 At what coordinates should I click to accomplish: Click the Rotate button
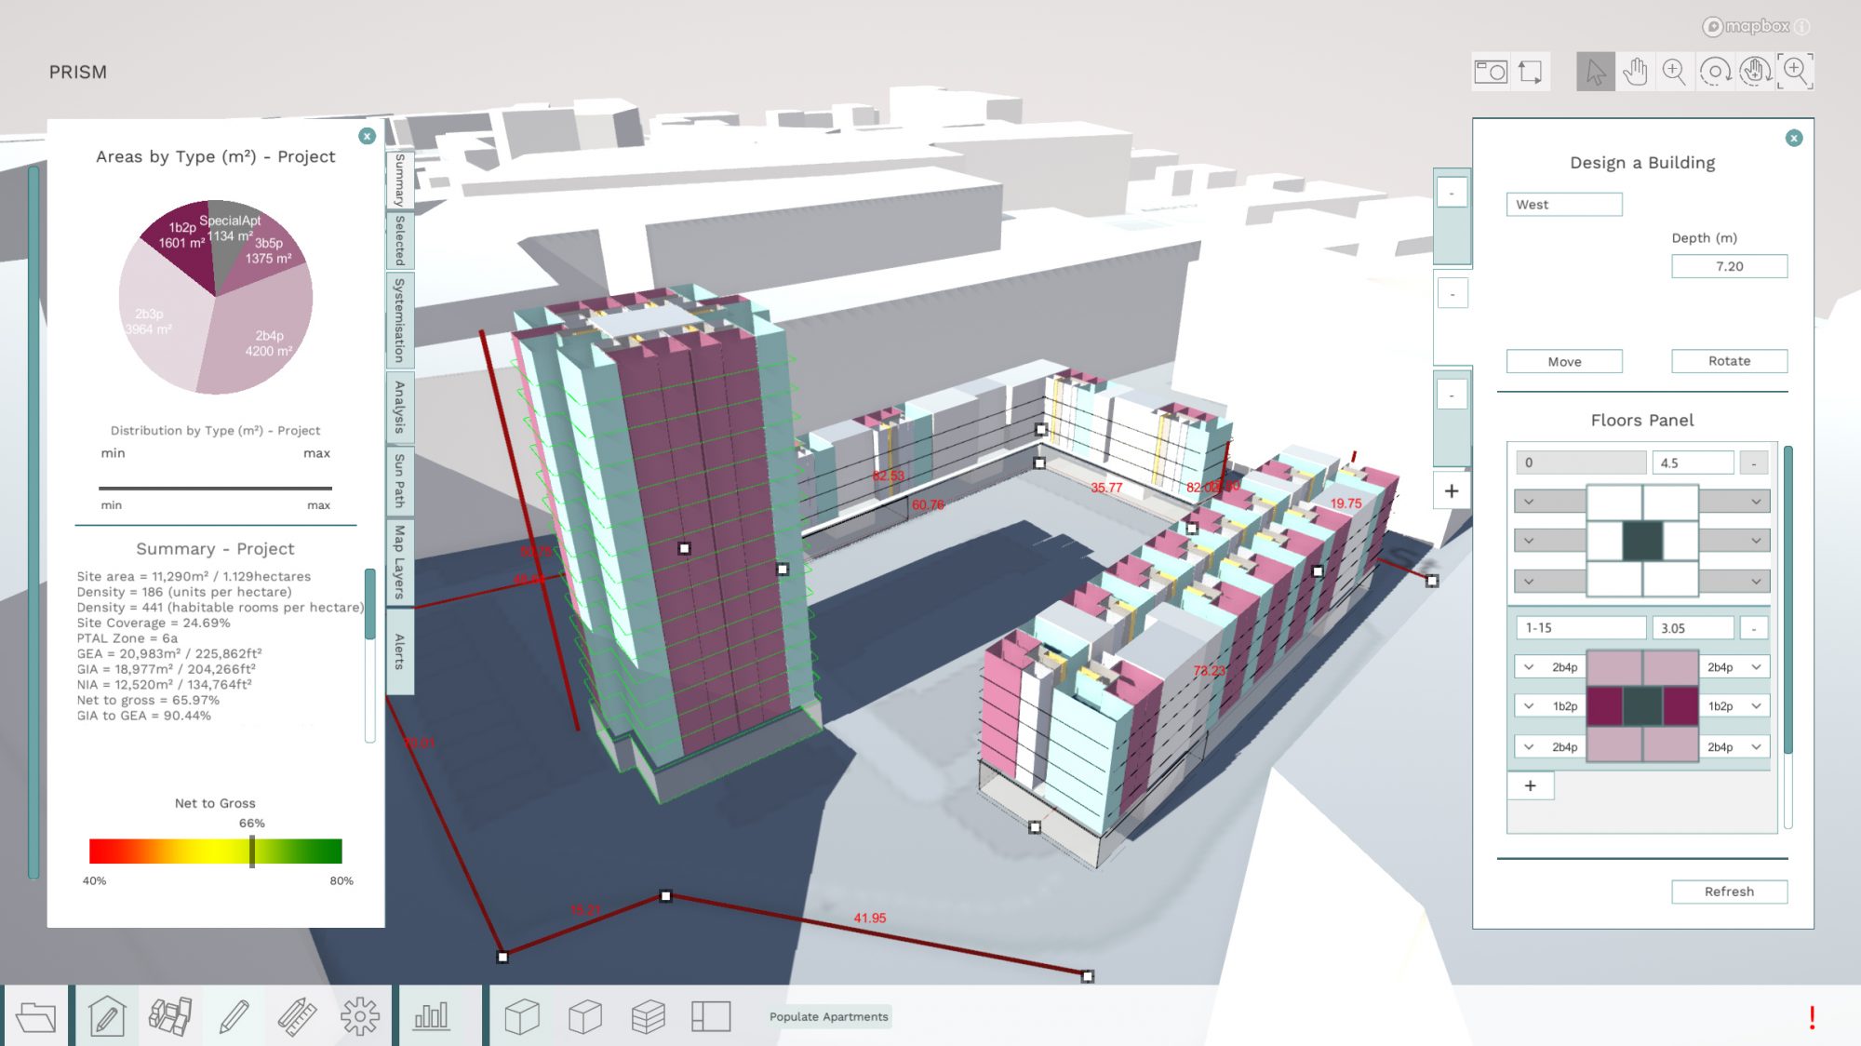[x=1729, y=361]
